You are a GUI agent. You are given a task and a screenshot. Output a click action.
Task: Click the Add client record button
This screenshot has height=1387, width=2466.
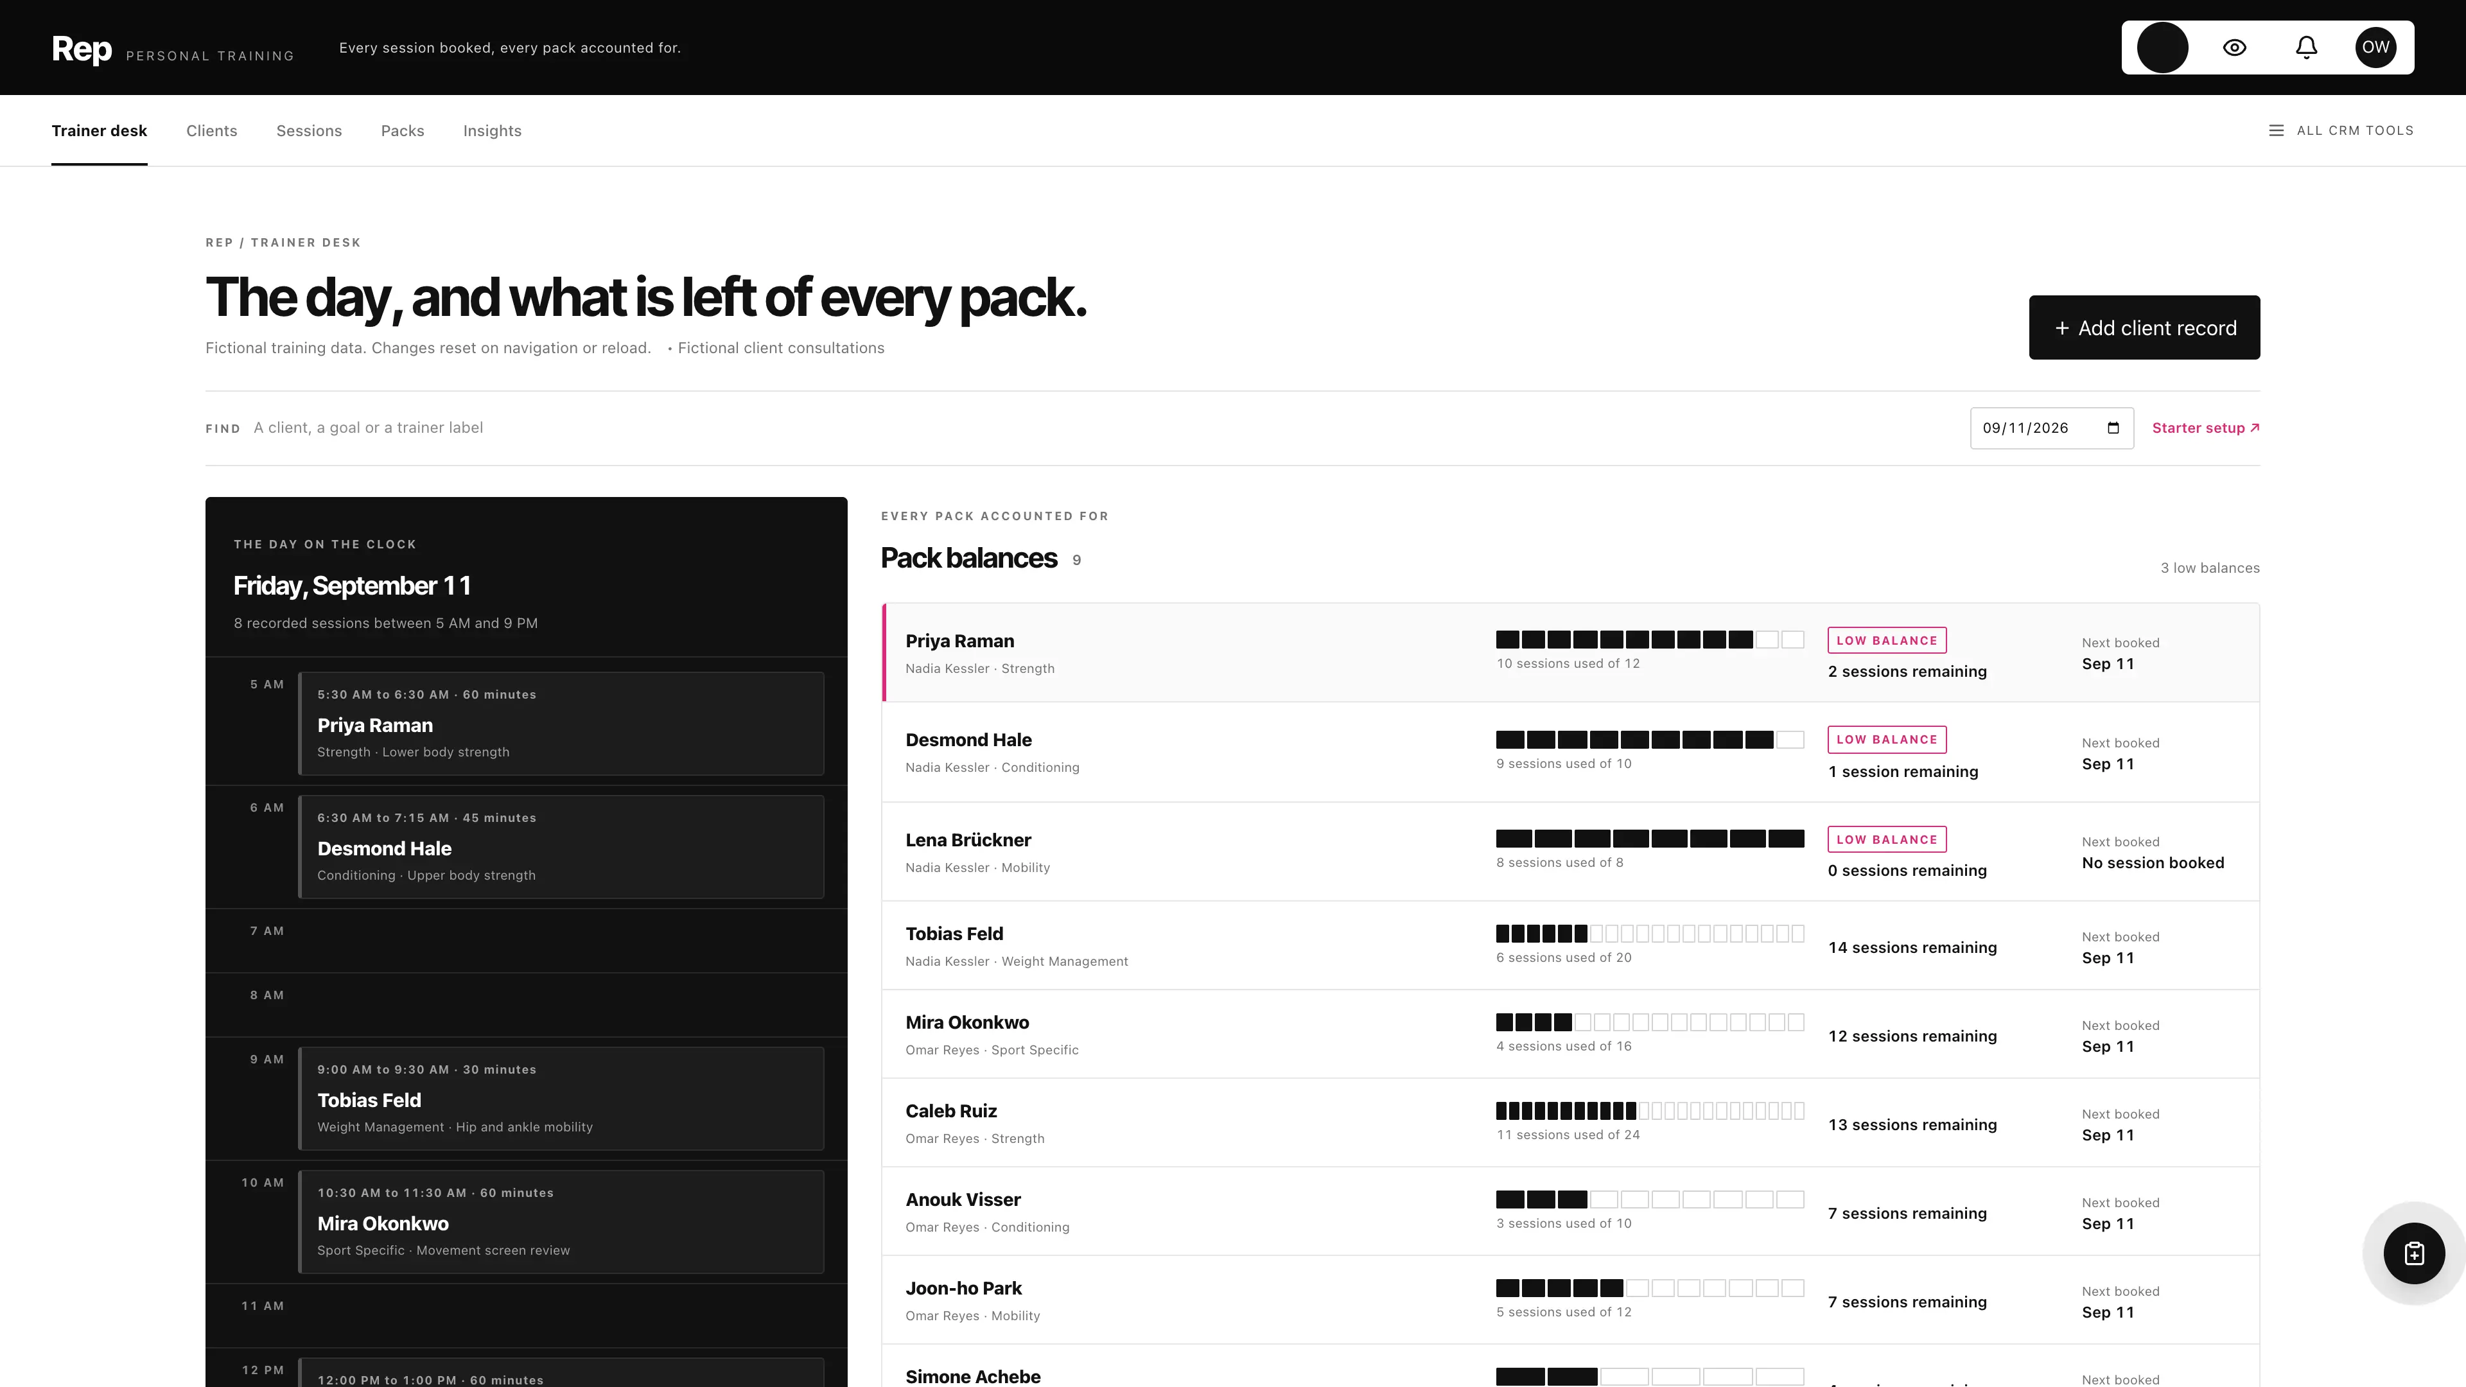2144,327
